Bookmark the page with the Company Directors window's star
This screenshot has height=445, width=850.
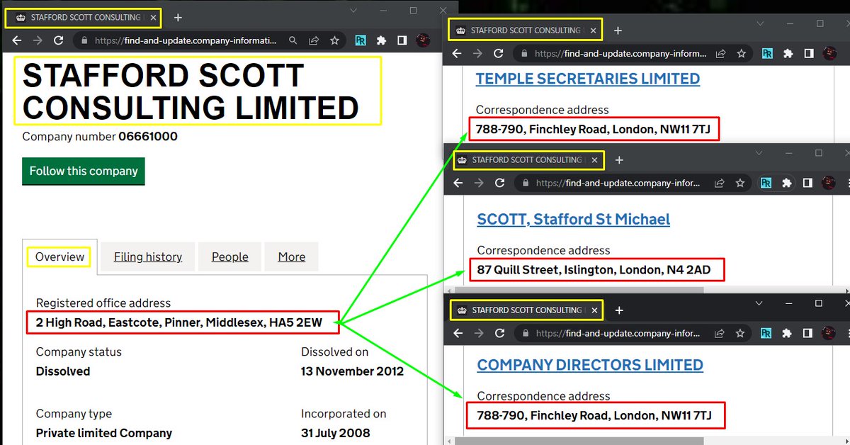(x=742, y=333)
